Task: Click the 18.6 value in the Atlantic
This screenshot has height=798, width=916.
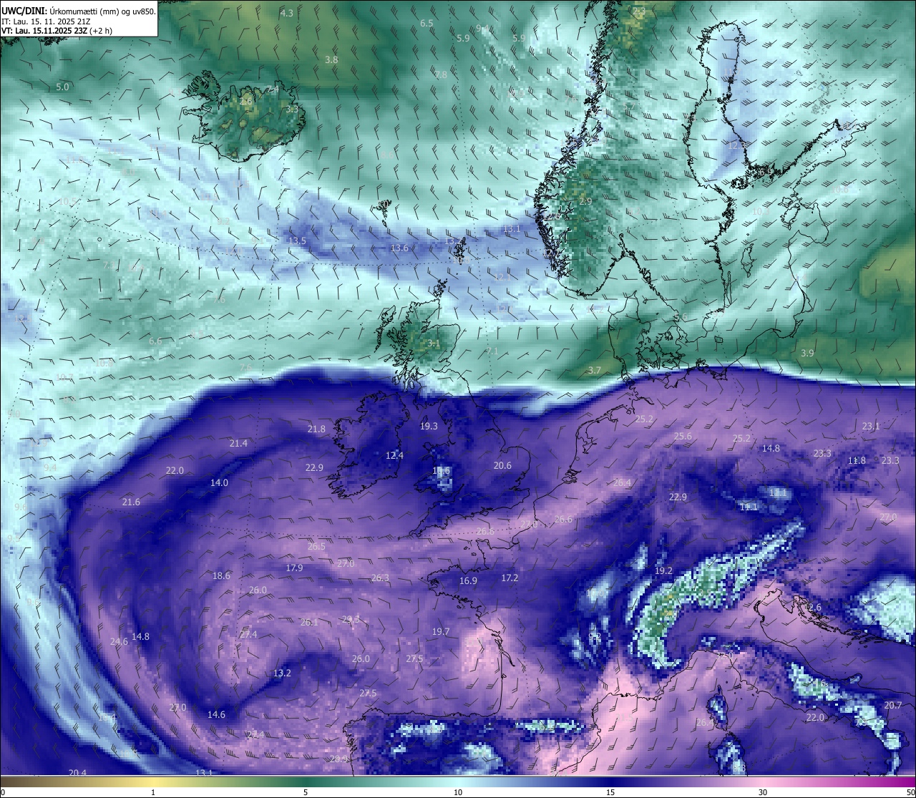Action: tap(221, 575)
